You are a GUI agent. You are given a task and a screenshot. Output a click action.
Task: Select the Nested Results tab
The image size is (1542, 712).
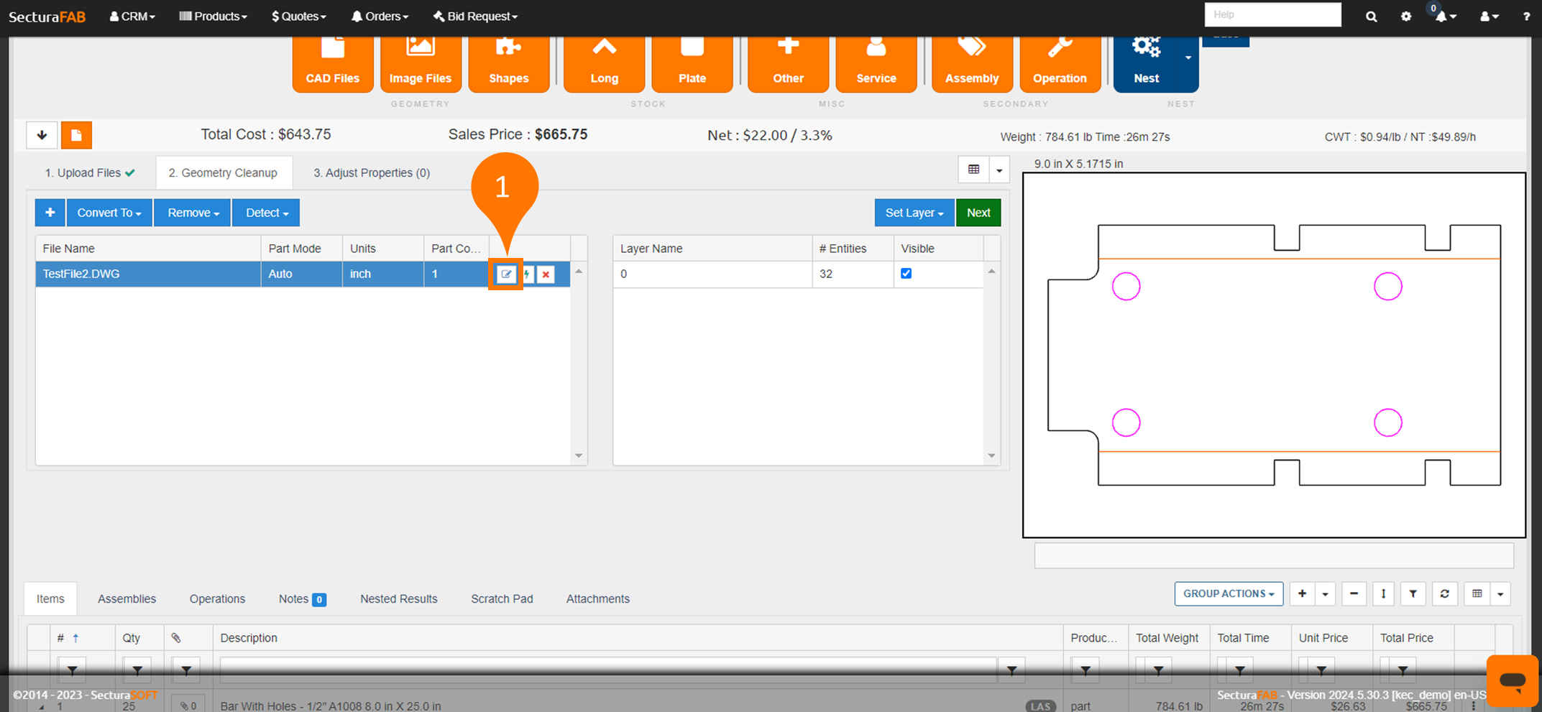(x=398, y=598)
